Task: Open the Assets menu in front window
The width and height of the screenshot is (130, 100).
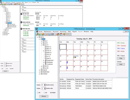Action: click(x=41, y=32)
